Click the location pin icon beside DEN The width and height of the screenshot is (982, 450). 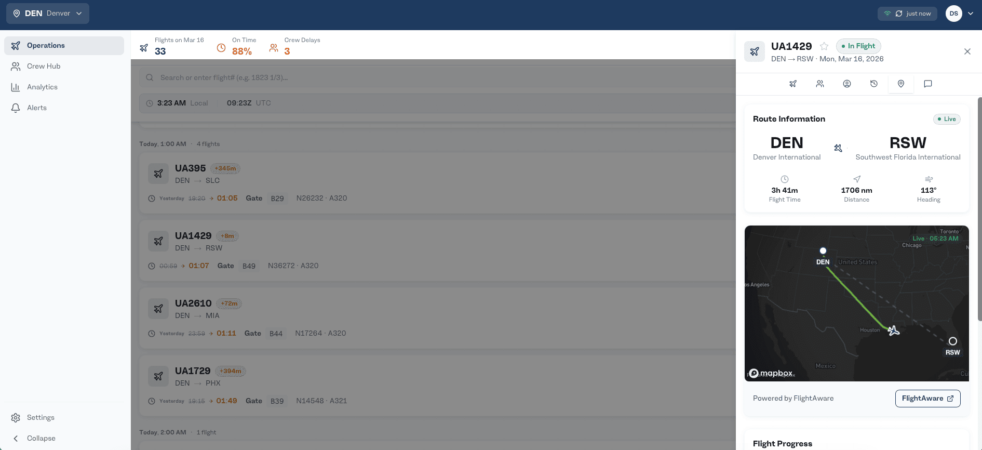pyautogui.click(x=17, y=14)
